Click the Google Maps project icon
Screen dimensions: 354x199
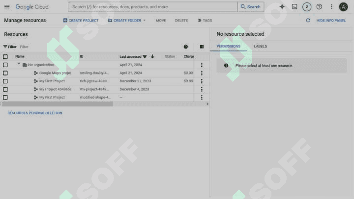tap(36, 73)
